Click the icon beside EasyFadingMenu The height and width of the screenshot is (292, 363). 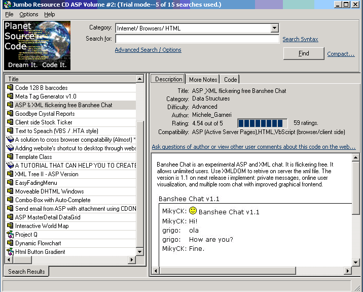click(10, 182)
